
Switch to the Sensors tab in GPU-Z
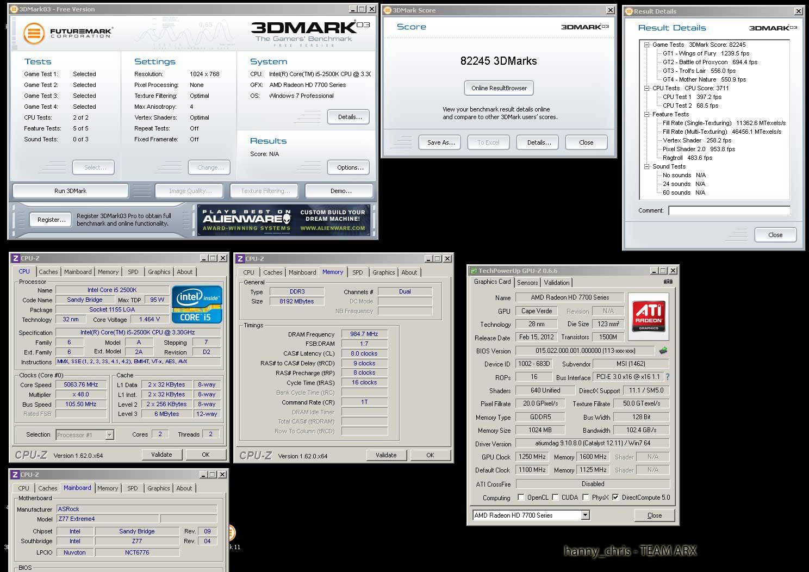[x=527, y=282]
